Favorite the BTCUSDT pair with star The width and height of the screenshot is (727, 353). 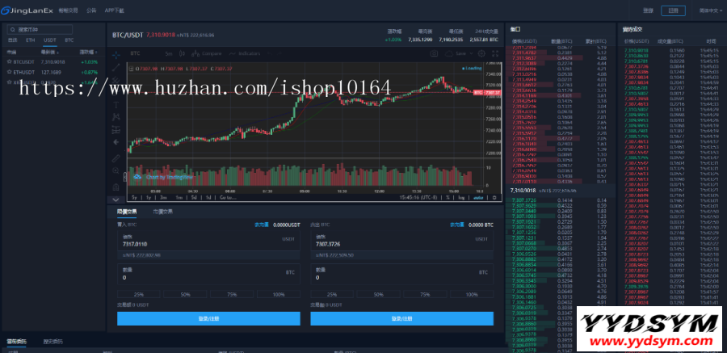point(10,61)
